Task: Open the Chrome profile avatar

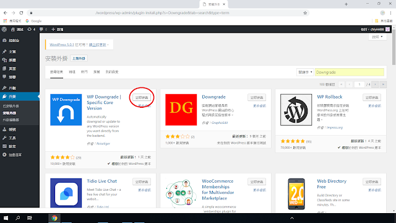Action: click(x=382, y=13)
